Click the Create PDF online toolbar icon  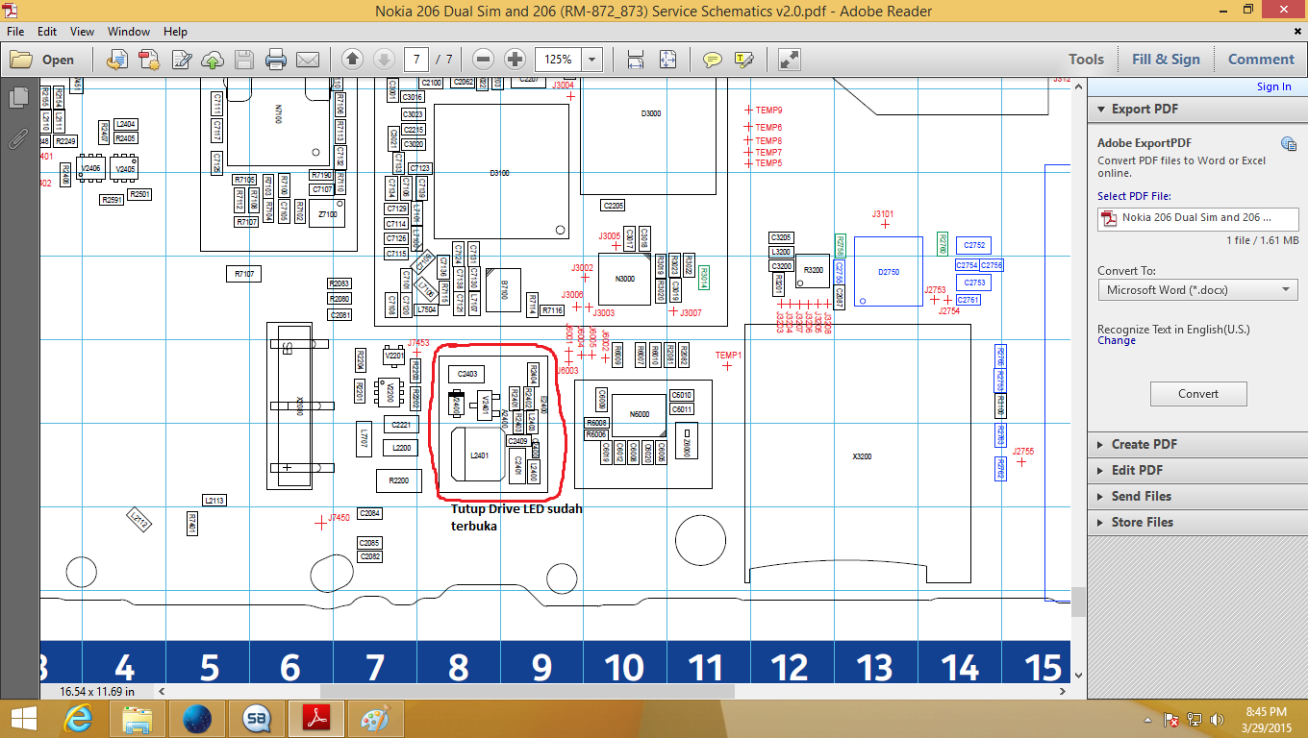pyautogui.click(x=148, y=60)
